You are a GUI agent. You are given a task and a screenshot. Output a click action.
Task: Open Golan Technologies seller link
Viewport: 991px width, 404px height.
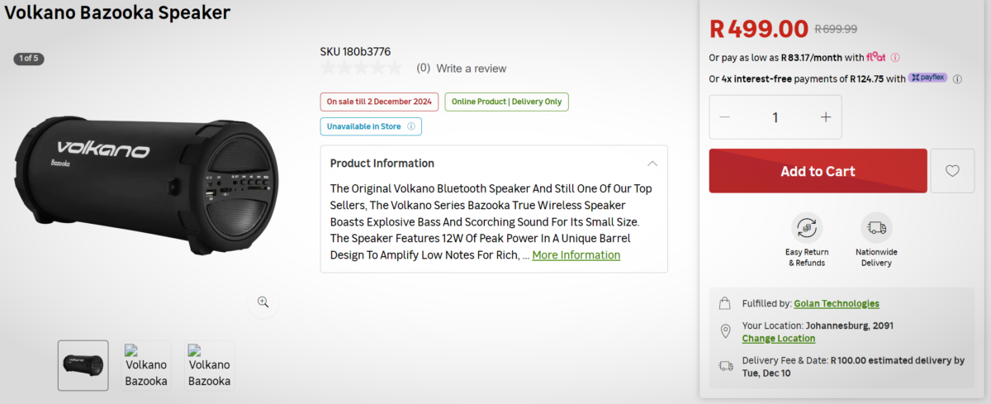(837, 304)
